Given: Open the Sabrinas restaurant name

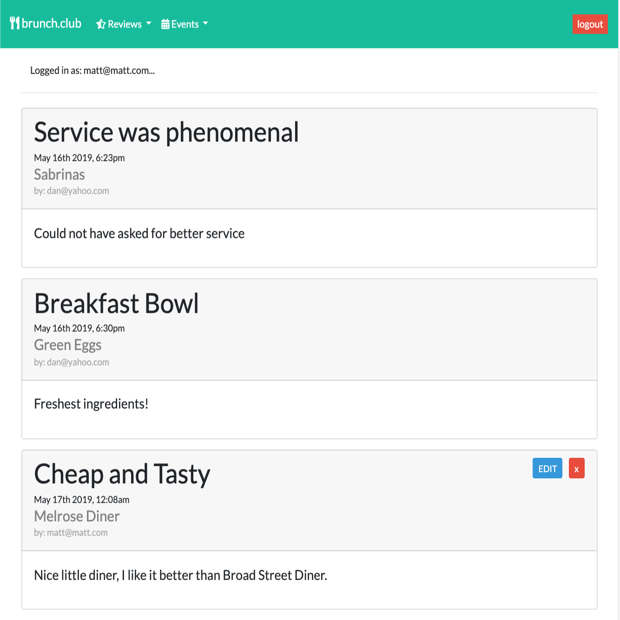Looking at the screenshot, I should pos(59,175).
